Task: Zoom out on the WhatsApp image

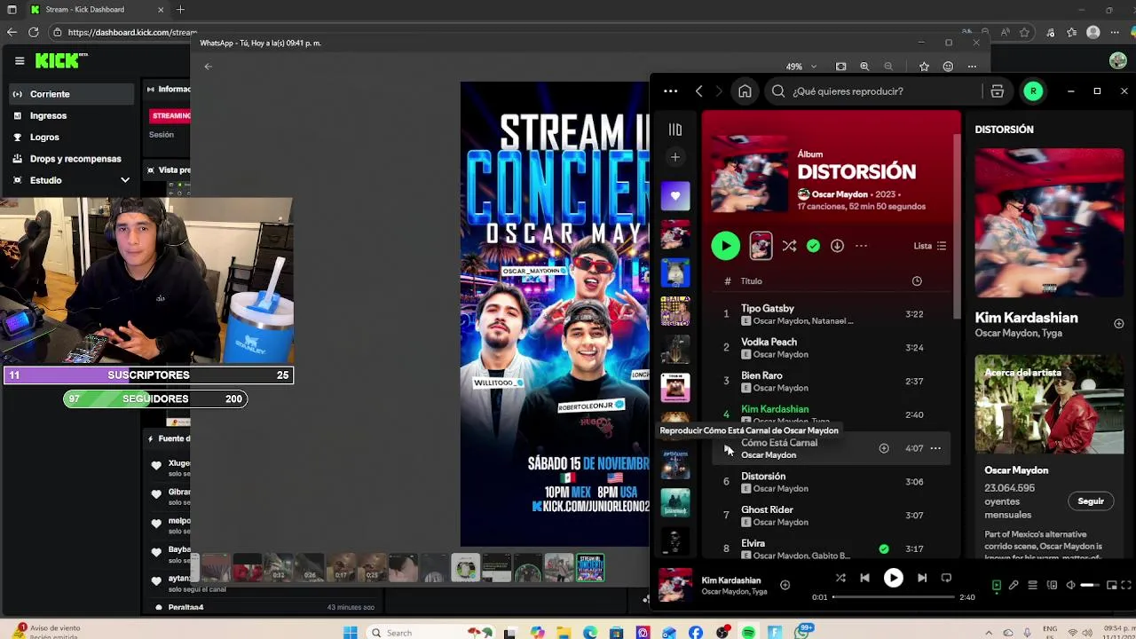Action: point(888,67)
